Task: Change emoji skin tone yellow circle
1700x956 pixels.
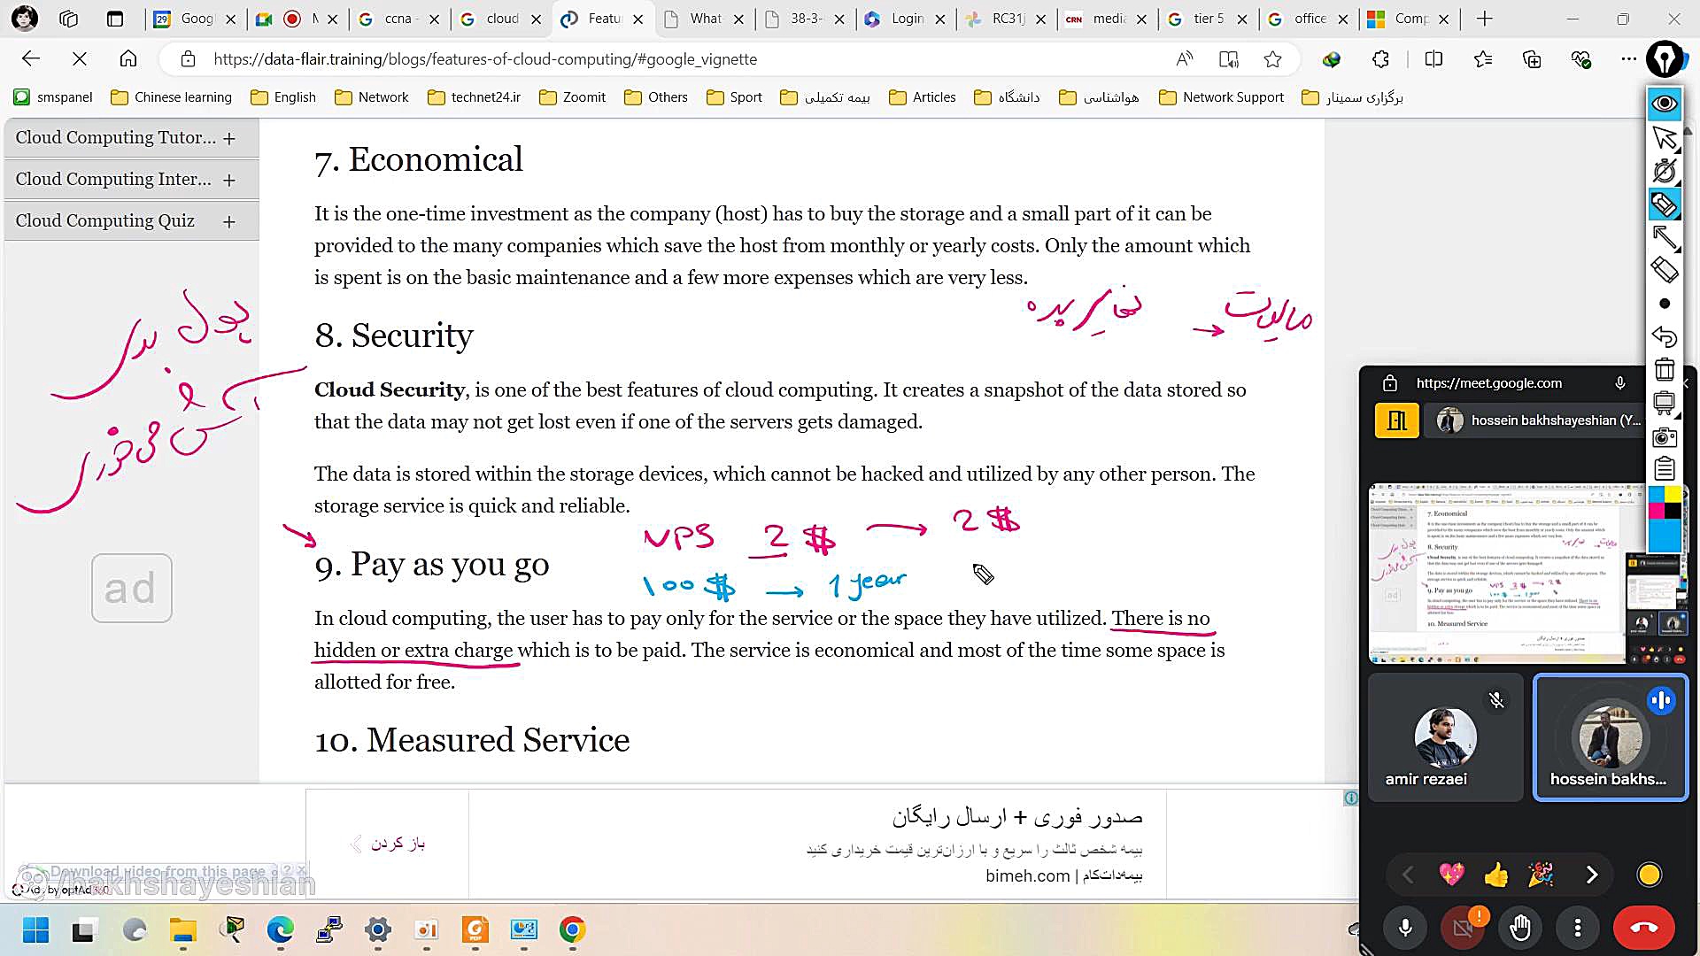Action: point(1650,875)
